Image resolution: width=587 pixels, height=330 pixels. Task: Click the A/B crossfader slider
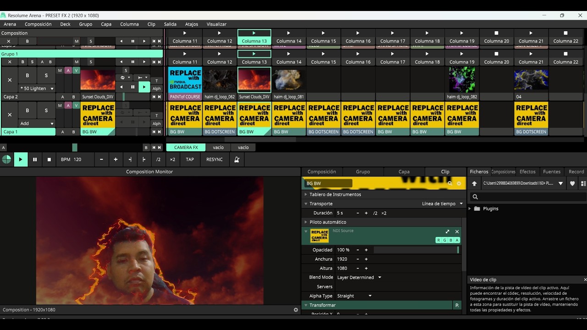pos(75,148)
